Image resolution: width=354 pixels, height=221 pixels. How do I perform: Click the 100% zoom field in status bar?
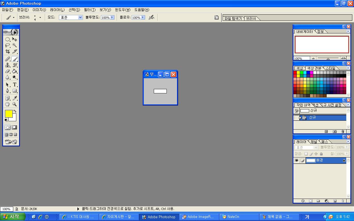6,209
